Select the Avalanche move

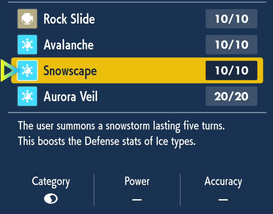(68, 45)
